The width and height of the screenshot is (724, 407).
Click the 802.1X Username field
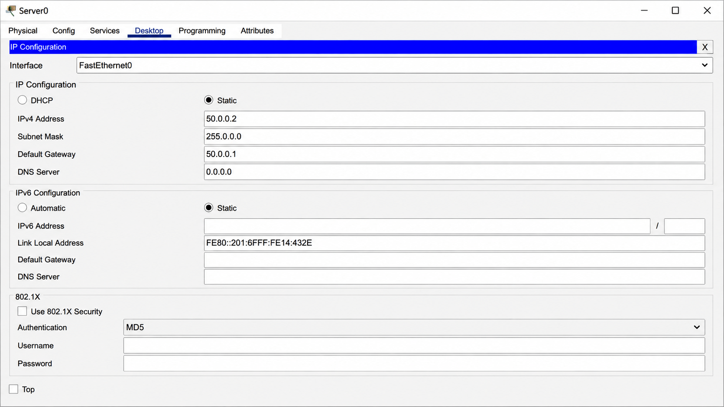(x=414, y=346)
